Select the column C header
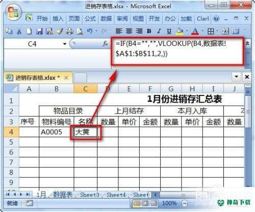This screenshot has width=255, height=212. pos(86,89)
